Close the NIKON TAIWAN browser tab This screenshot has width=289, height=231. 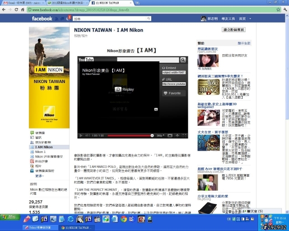[131, 3]
